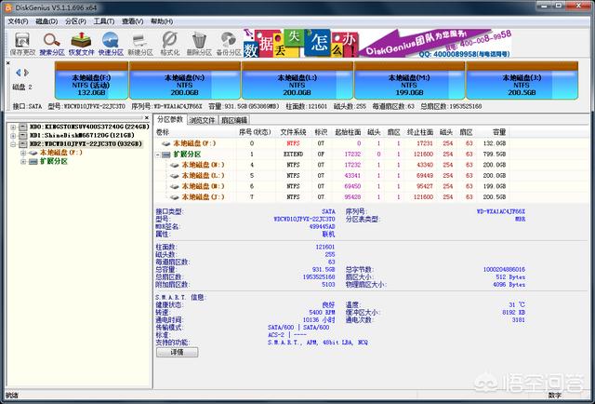Click the drive icon of 本地磁盘(N:) row
Screen dimensions: 595x404
(175, 165)
